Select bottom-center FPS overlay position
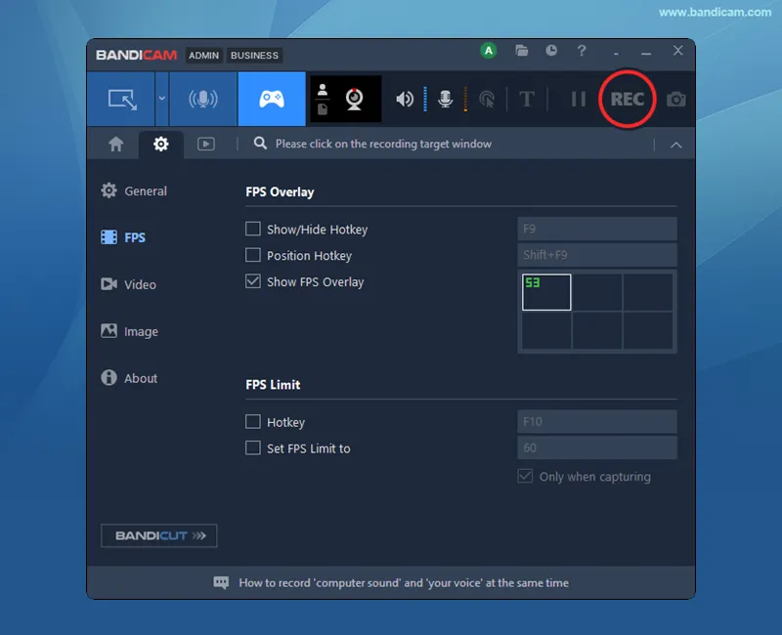Viewport: 782px width, 635px height. 597,330
